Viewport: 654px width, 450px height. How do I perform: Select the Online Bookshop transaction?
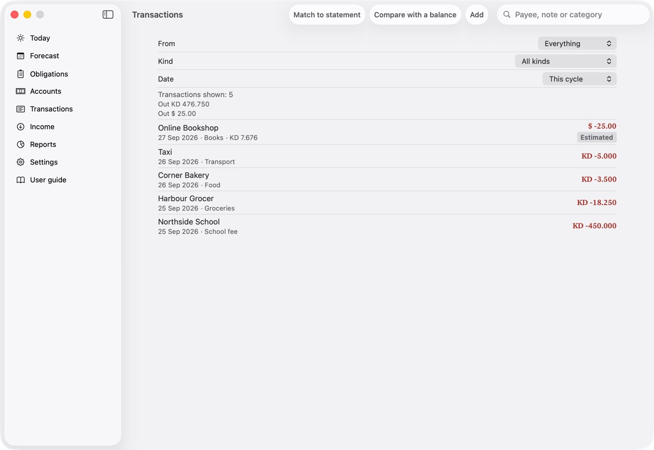[387, 132]
